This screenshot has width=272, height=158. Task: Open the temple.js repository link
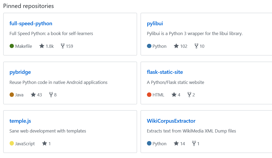tap(20, 121)
